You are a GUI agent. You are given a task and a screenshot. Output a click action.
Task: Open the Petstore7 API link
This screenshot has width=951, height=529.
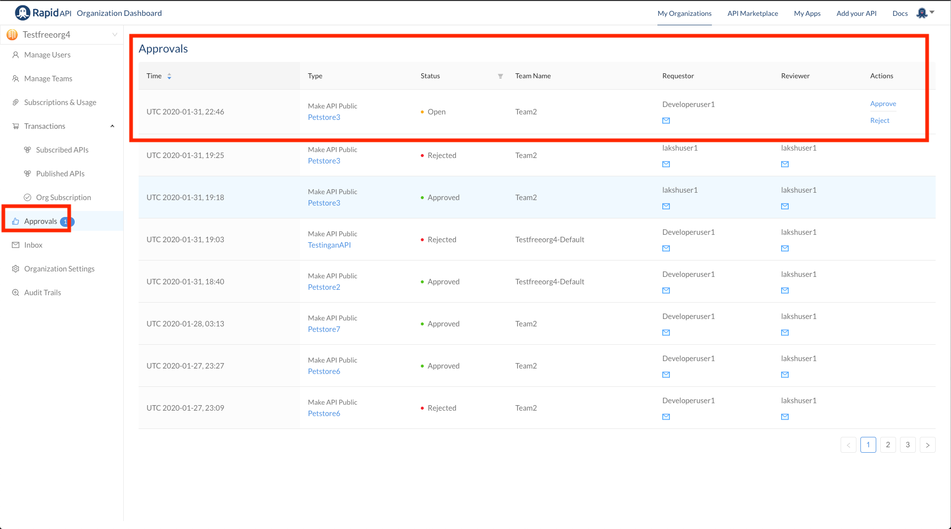(324, 329)
